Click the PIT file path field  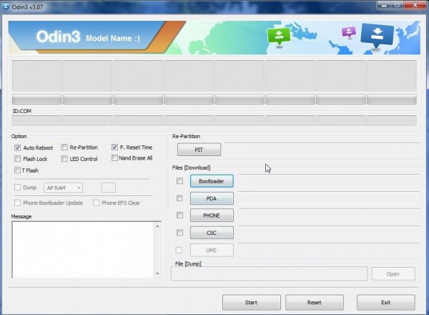[x=322, y=150]
